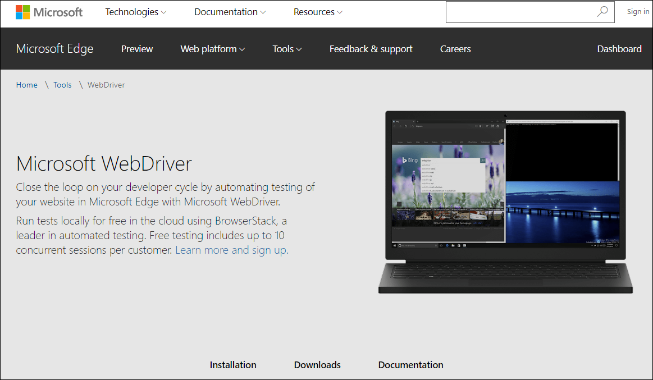Image resolution: width=653 pixels, height=380 pixels.
Task: Open Feedback & support page
Action: (371, 49)
